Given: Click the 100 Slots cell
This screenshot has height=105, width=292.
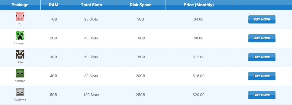Looking at the screenshot, I should point(91,95).
